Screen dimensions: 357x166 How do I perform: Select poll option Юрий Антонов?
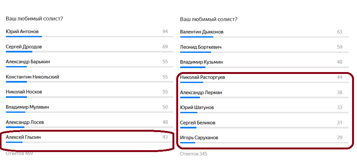(22, 31)
